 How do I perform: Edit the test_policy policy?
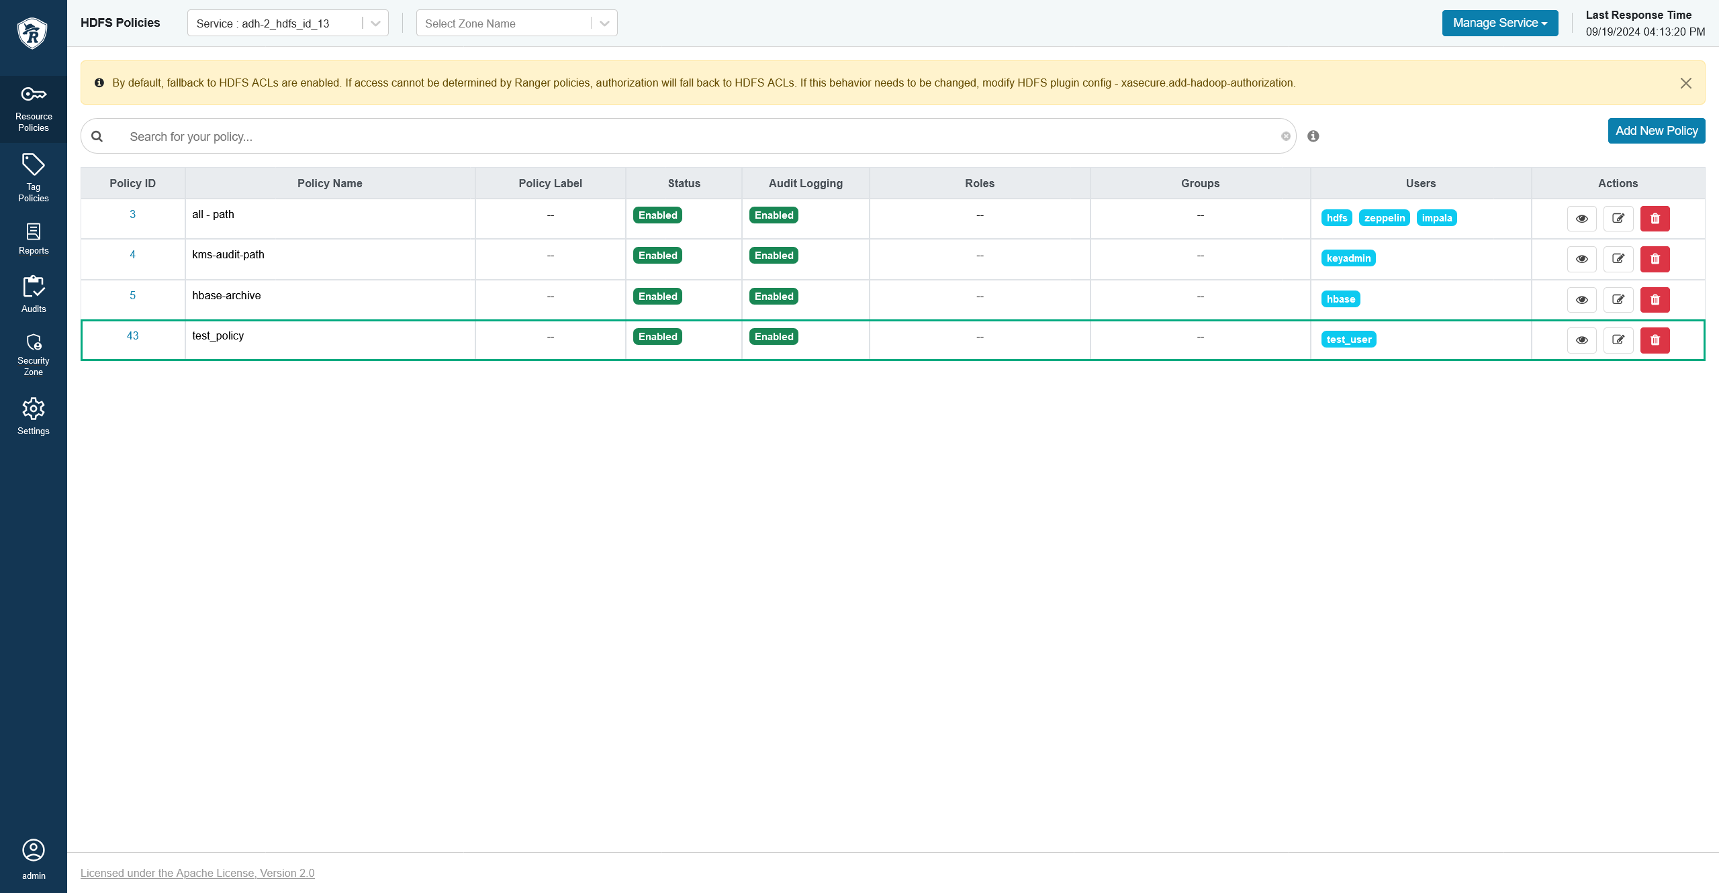coord(1618,340)
